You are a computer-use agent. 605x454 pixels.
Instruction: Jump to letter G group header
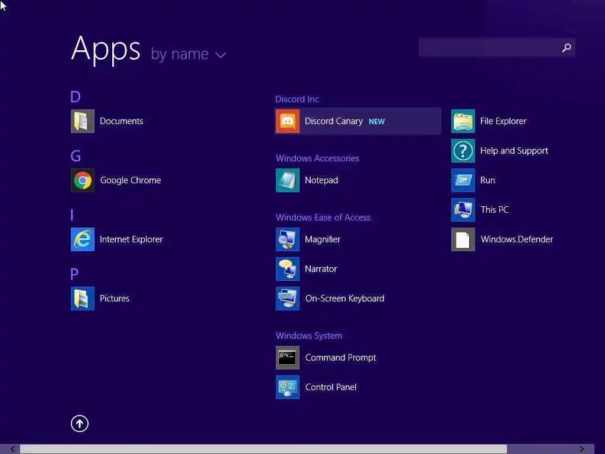(x=76, y=156)
